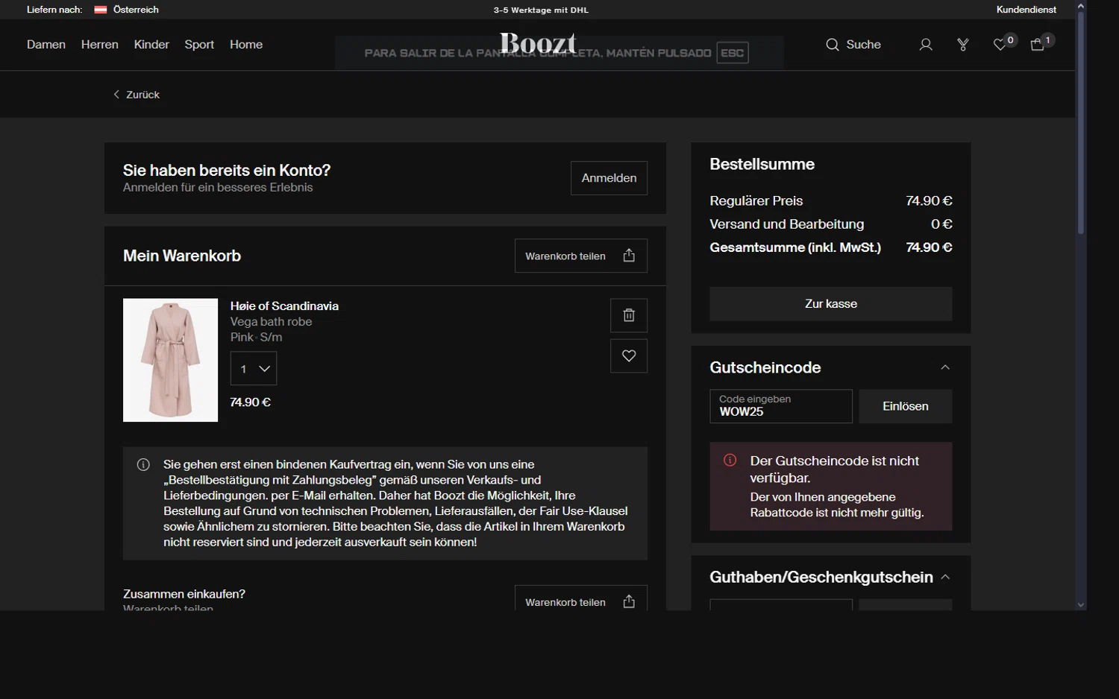Click the Anmelden button
This screenshot has height=699, width=1119.
point(609,178)
